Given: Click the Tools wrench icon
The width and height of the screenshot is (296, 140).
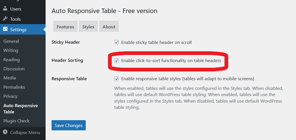Looking at the screenshot, I should (x=5, y=19).
